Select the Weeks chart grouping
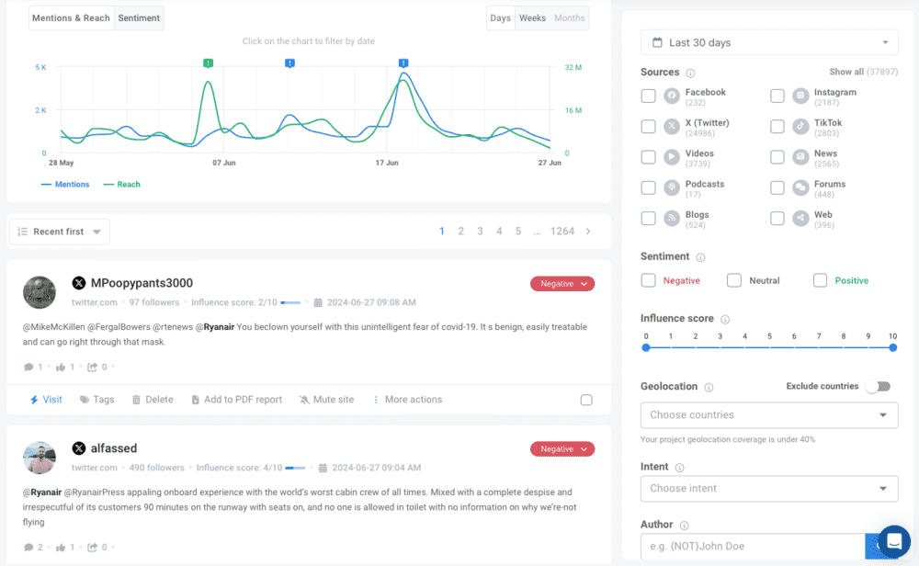This screenshot has height=566, width=919. [532, 18]
